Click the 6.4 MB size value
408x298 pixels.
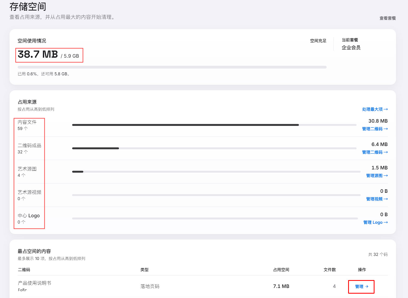(x=379, y=144)
